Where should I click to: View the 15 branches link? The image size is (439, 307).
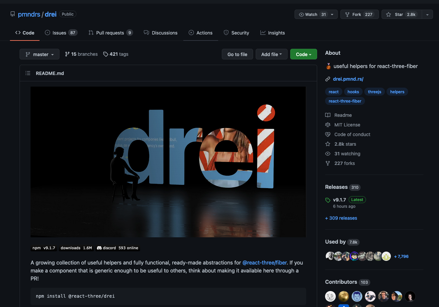[x=81, y=54]
